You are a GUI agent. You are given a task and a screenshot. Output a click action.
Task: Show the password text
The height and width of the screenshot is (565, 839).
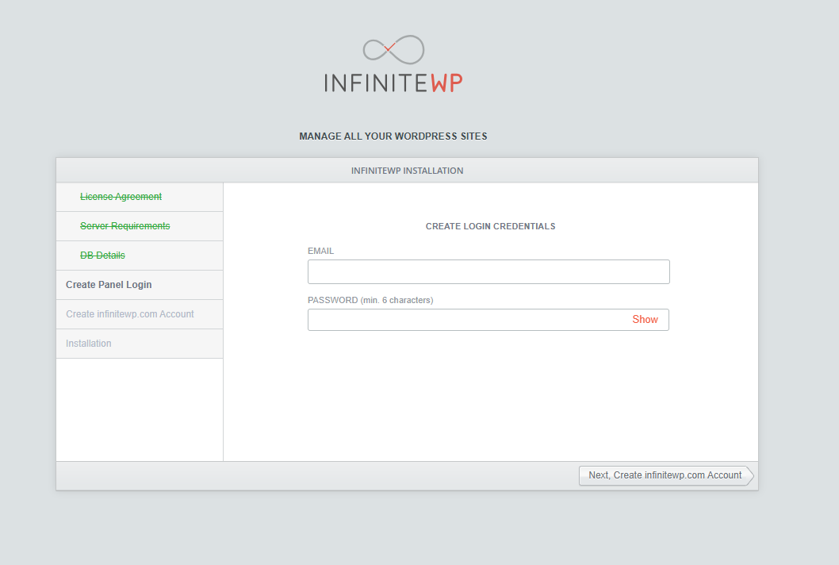645,319
